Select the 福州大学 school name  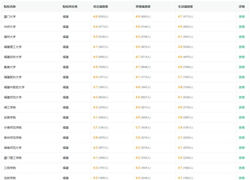pyautogui.click(x=10, y=37)
